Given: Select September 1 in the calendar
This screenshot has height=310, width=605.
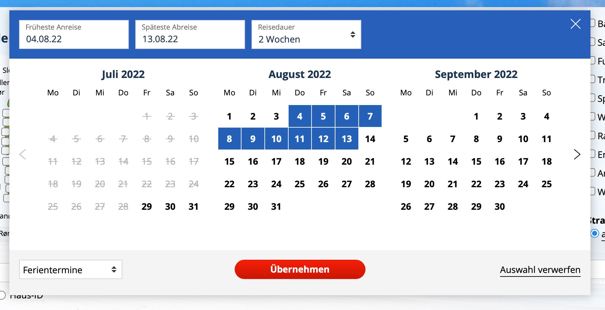Looking at the screenshot, I should (476, 116).
